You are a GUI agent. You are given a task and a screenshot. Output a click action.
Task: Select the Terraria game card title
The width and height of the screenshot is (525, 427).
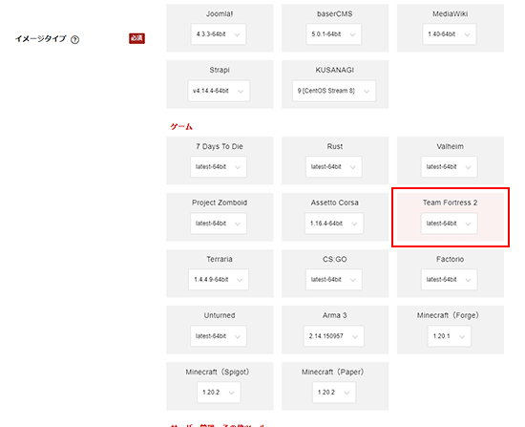click(x=220, y=259)
